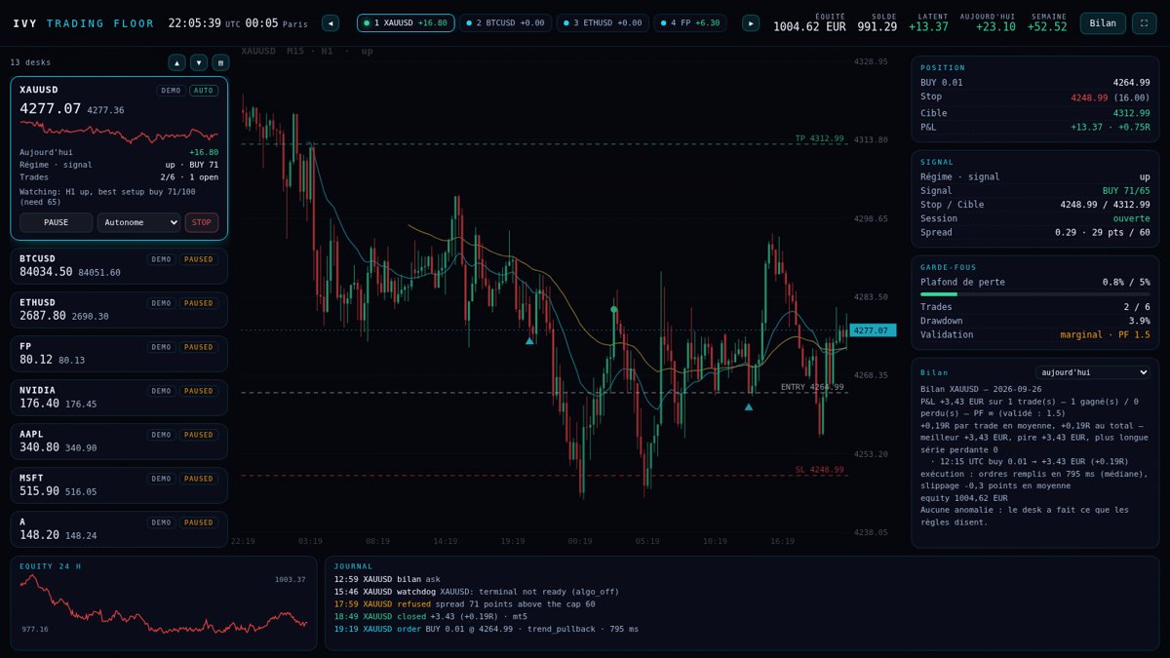Switch to the 2 BTCUSD tab
Screen dimensions: 1170x658
pos(505,22)
